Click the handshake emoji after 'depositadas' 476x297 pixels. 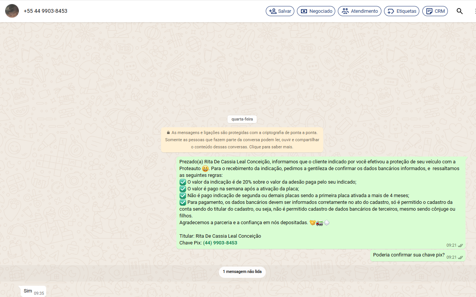coord(312,223)
